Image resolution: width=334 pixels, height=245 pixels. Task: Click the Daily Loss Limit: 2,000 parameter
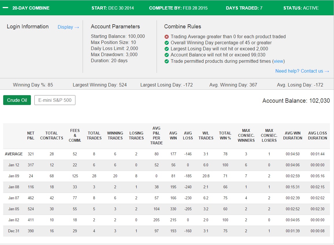tap(114, 48)
